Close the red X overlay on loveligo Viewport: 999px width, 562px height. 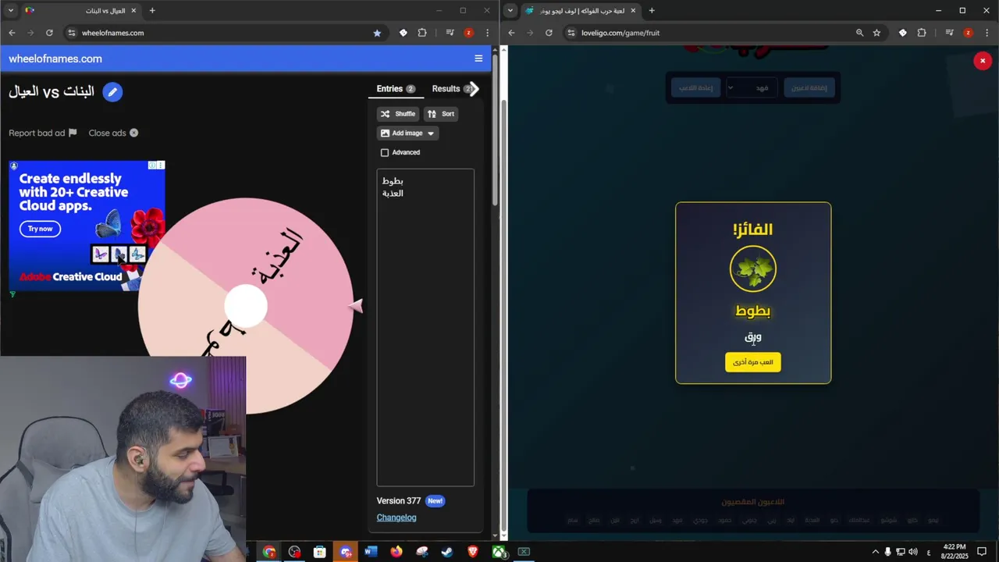pyautogui.click(x=983, y=61)
